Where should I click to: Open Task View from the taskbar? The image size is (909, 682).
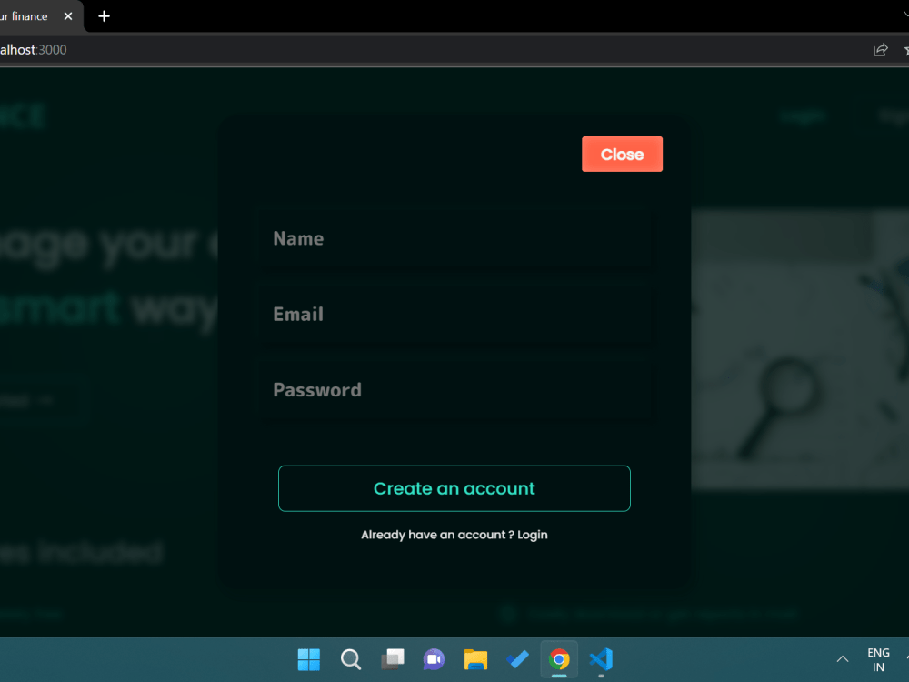click(392, 659)
